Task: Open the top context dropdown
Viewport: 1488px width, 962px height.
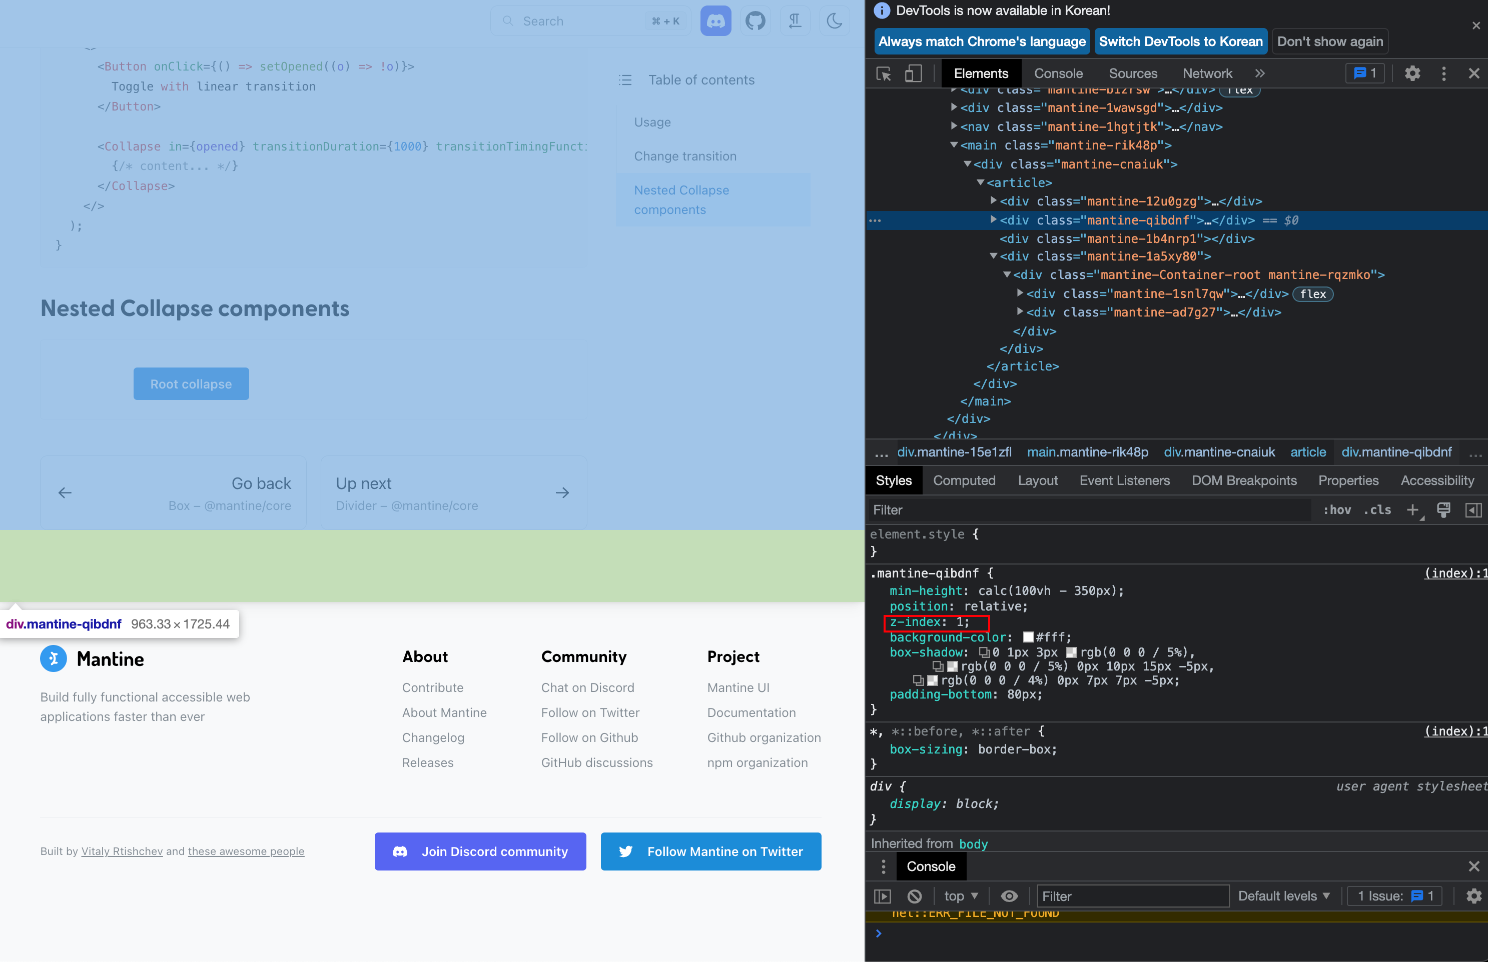Action: click(x=961, y=896)
